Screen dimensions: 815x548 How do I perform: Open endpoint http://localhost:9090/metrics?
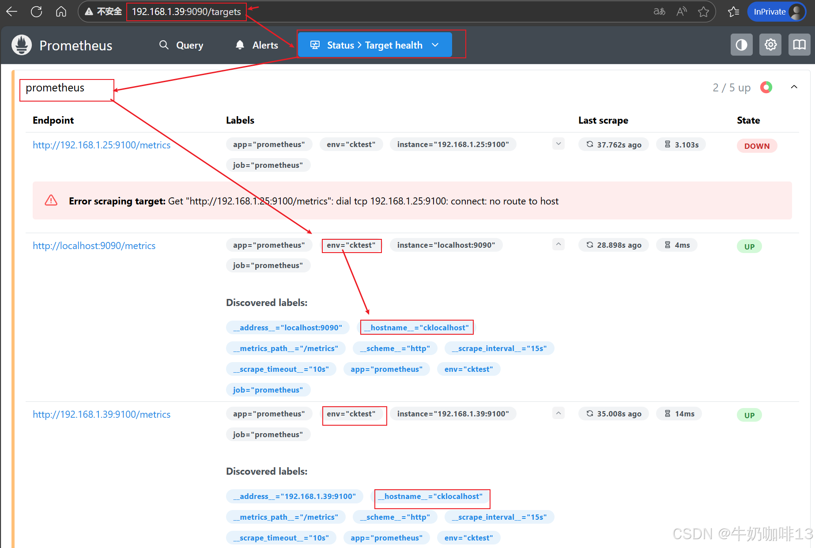(x=94, y=246)
